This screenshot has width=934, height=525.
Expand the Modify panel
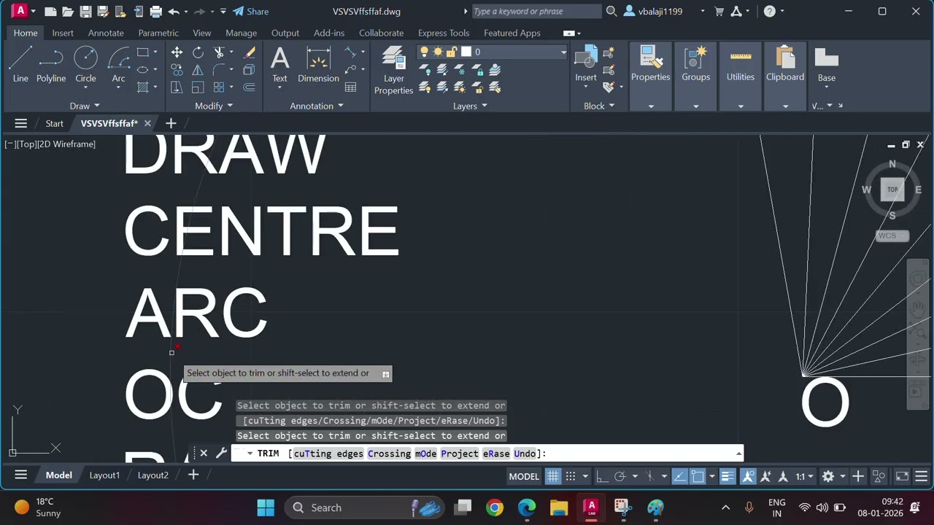pos(214,106)
